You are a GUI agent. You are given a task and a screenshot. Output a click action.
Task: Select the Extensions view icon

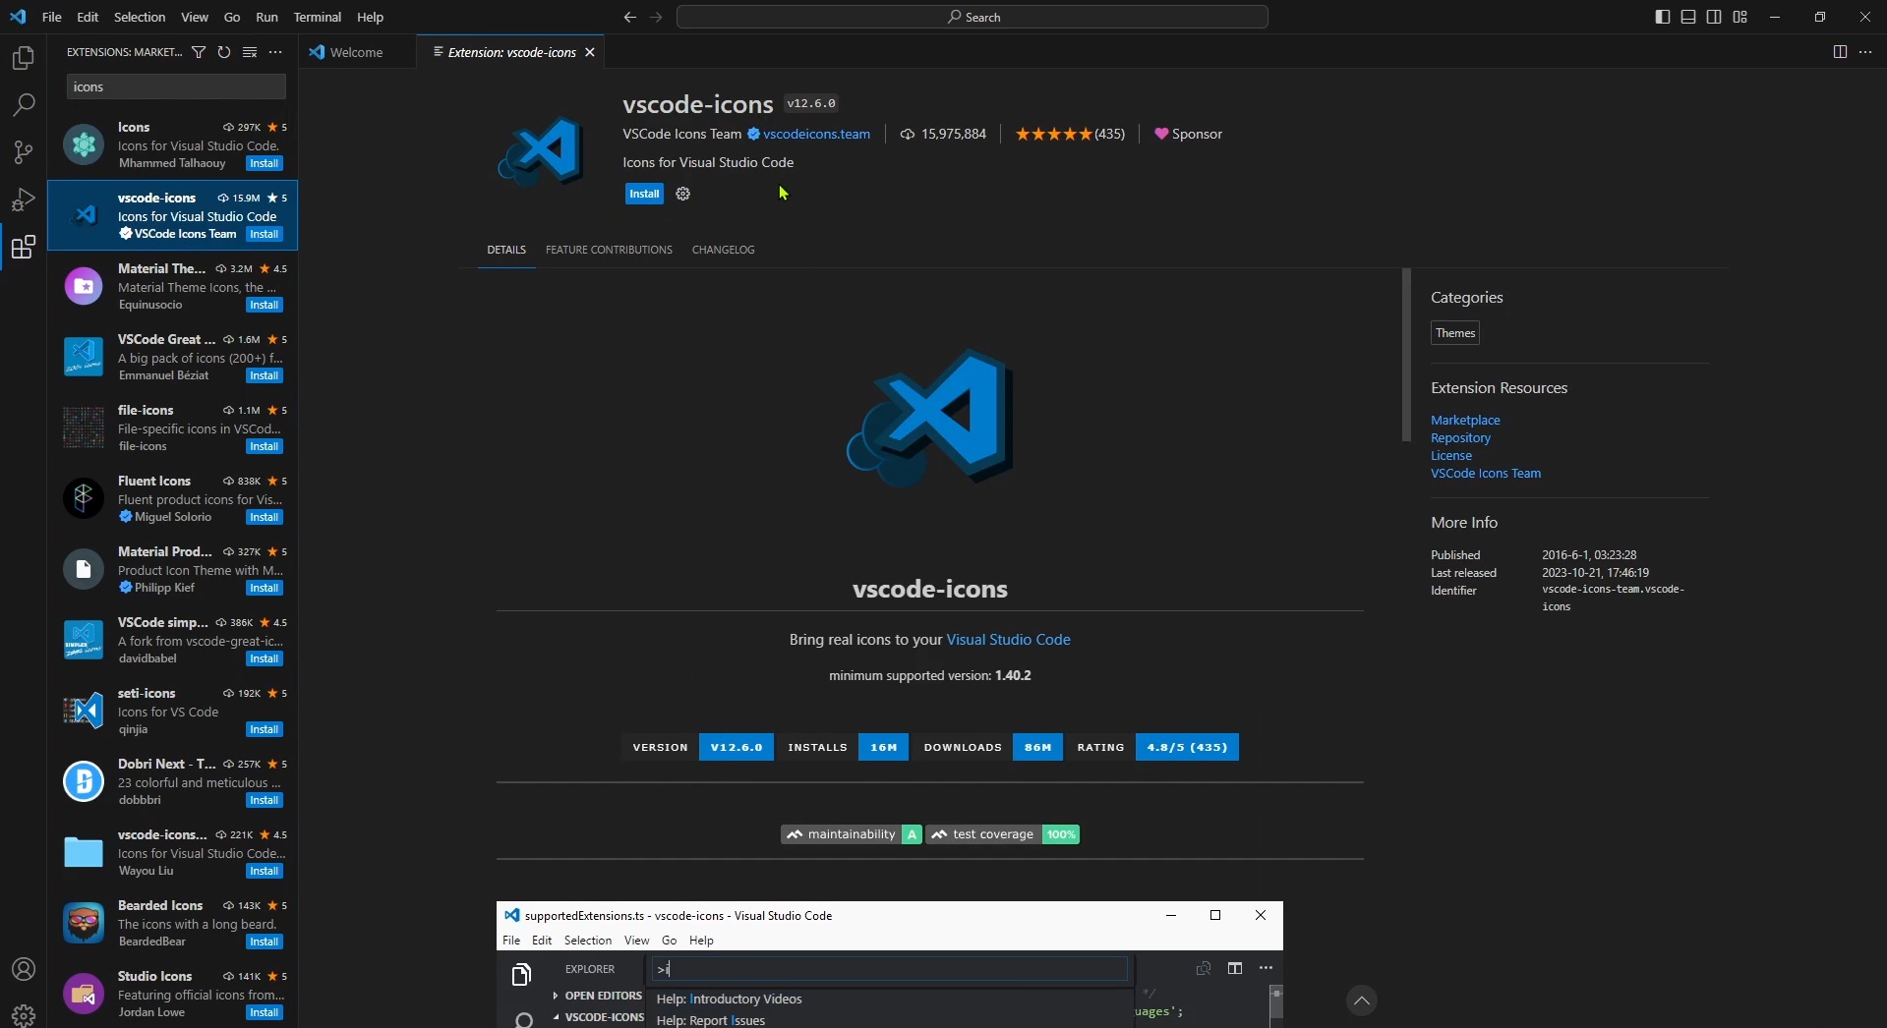(23, 247)
